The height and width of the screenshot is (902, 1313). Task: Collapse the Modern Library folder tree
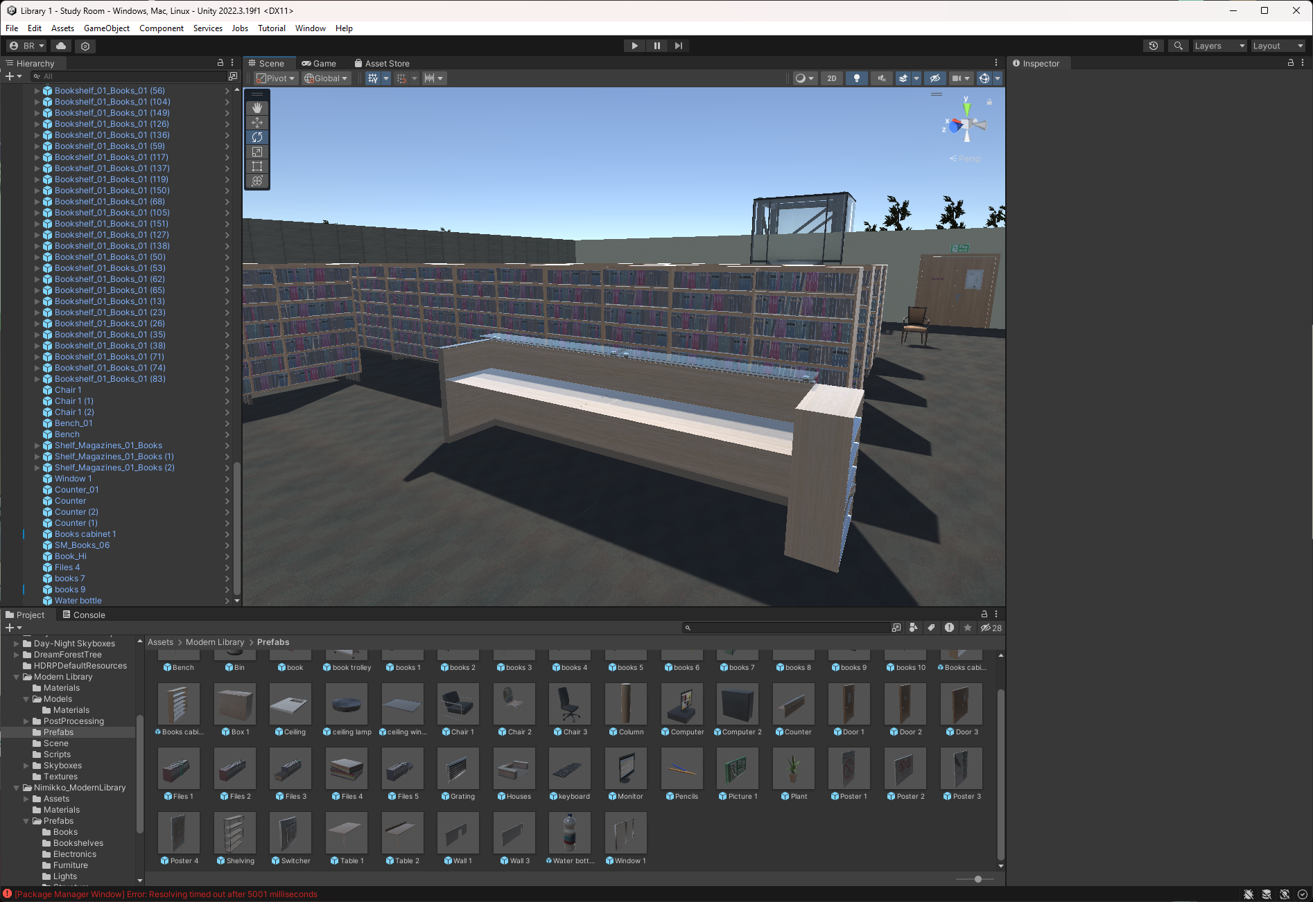(17, 677)
